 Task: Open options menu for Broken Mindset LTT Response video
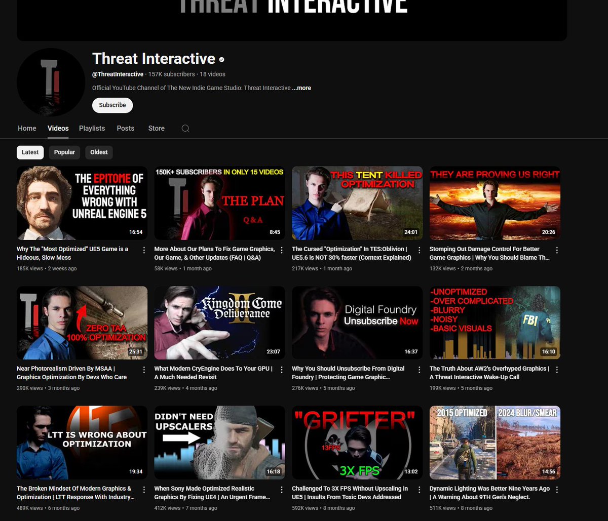pyautogui.click(x=144, y=490)
